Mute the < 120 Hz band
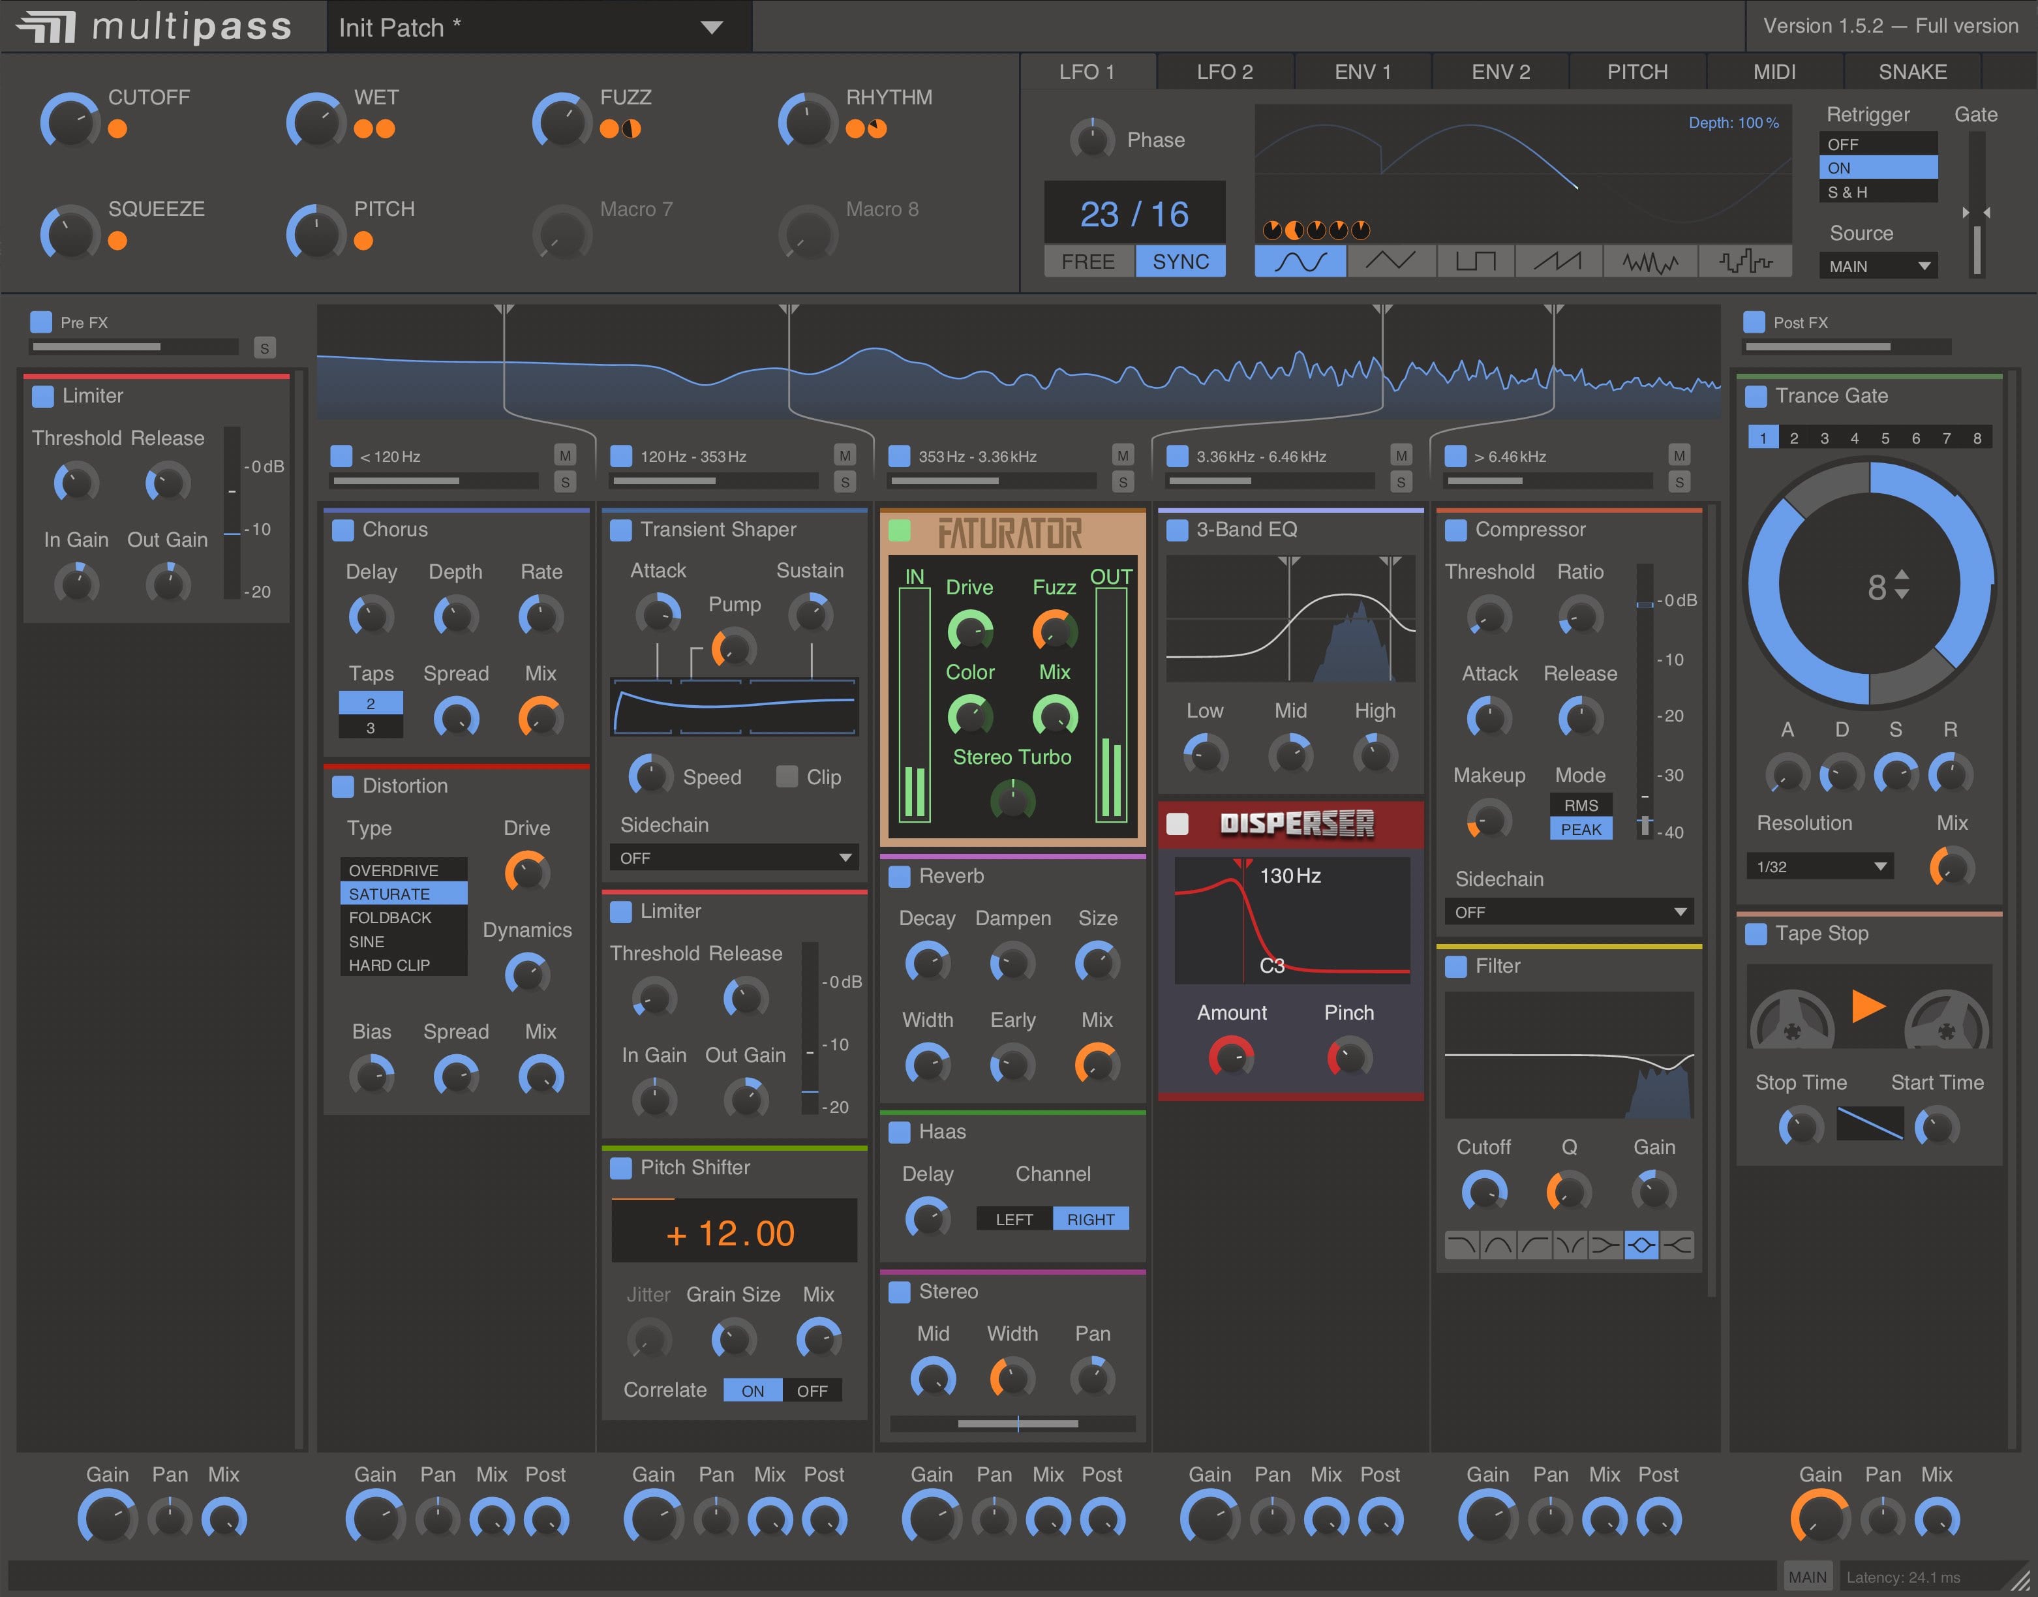 (x=565, y=455)
